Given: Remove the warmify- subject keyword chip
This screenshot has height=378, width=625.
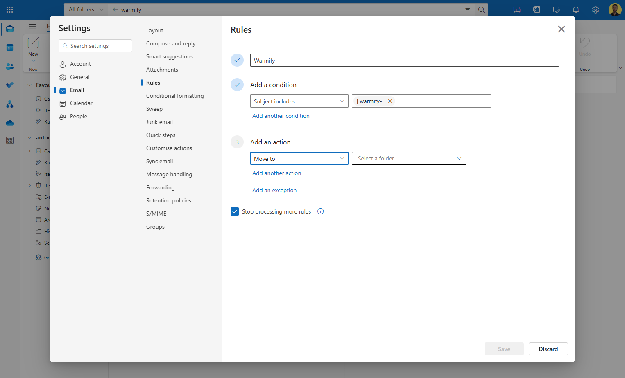Looking at the screenshot, I should [390, 101].
